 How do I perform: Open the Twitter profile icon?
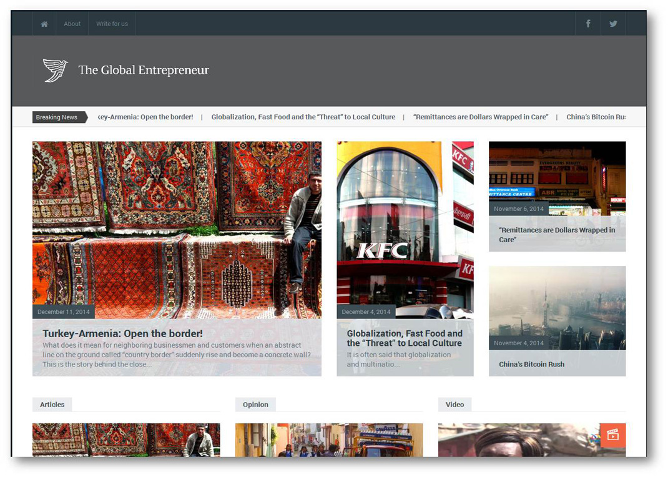(613, 24)
